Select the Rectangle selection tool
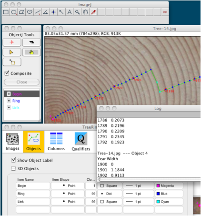Screen dimensions: 201x216 pos(6,12)
